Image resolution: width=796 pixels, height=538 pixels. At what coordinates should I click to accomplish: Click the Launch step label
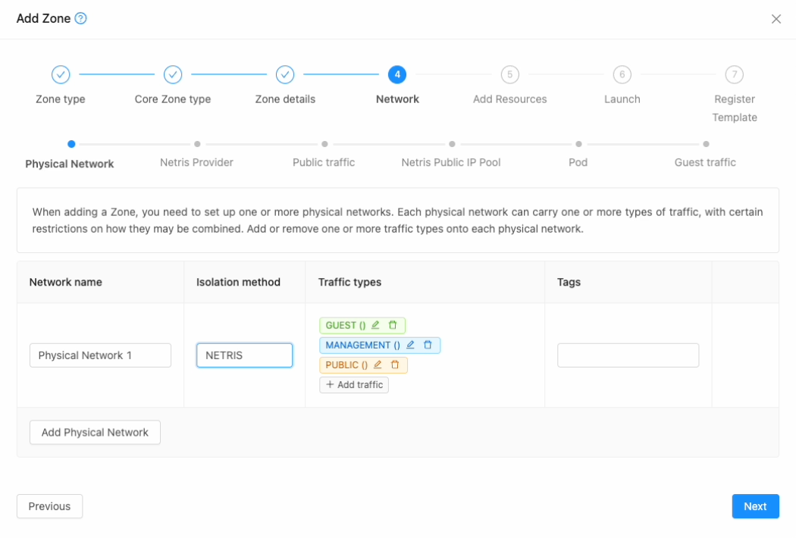tap(622, 99)
